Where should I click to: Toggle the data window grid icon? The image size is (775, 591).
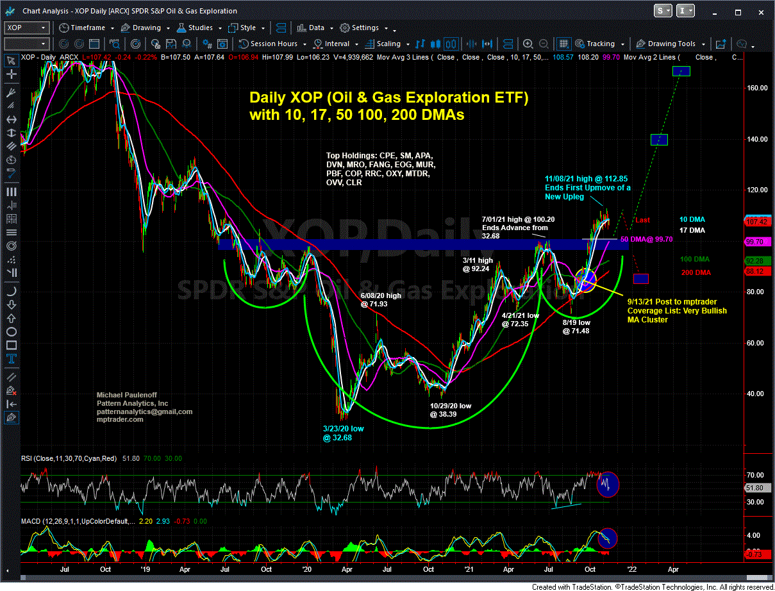click(x=563, y=44)
